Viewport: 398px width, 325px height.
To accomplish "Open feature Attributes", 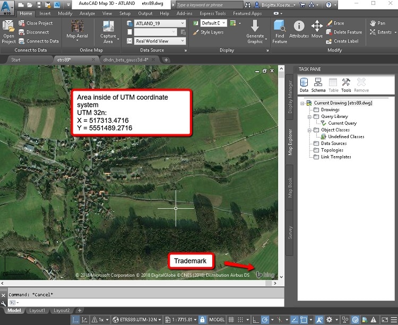I will (299, 30).
